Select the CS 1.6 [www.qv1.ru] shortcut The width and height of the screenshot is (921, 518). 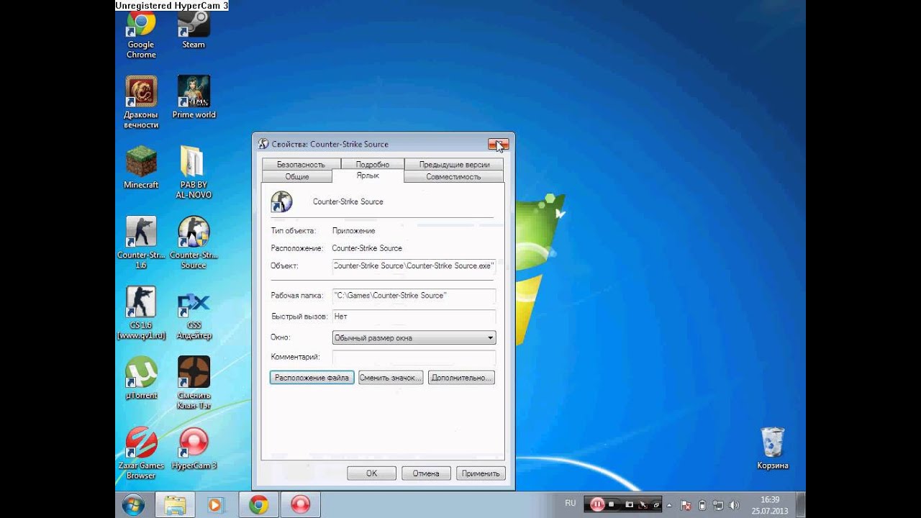click(x=141, y=312)
